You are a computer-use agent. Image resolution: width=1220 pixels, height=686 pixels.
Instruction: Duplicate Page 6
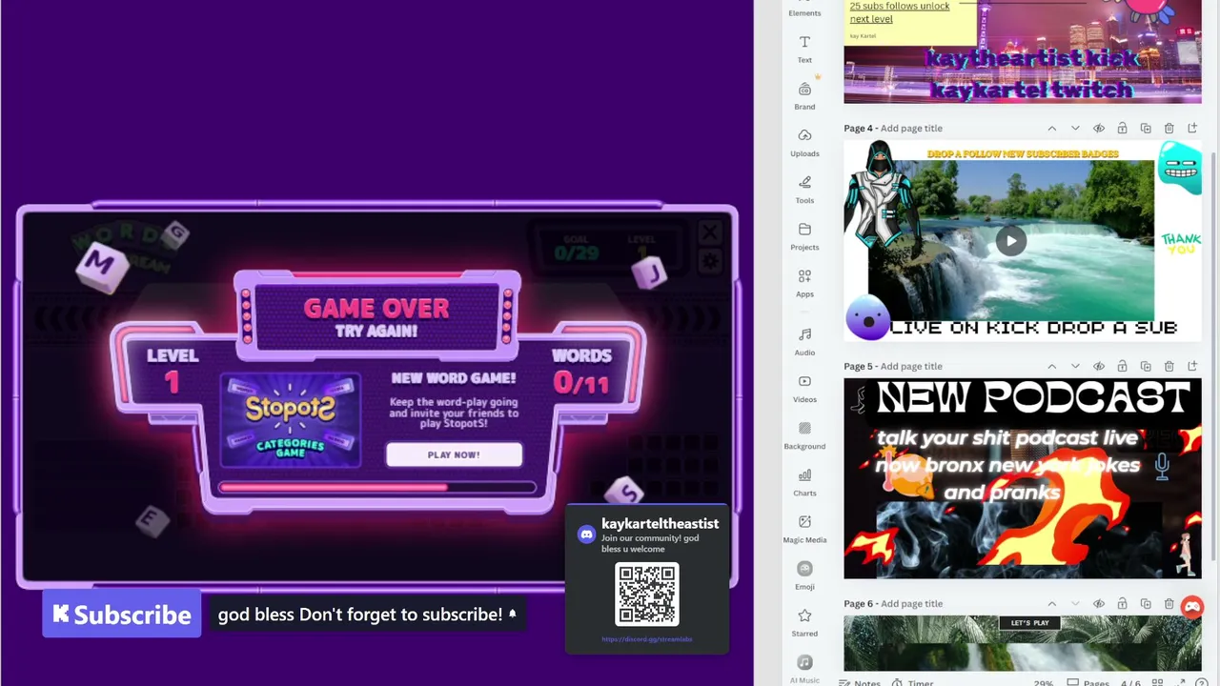pyautogui.click(x=1146, y=604)
